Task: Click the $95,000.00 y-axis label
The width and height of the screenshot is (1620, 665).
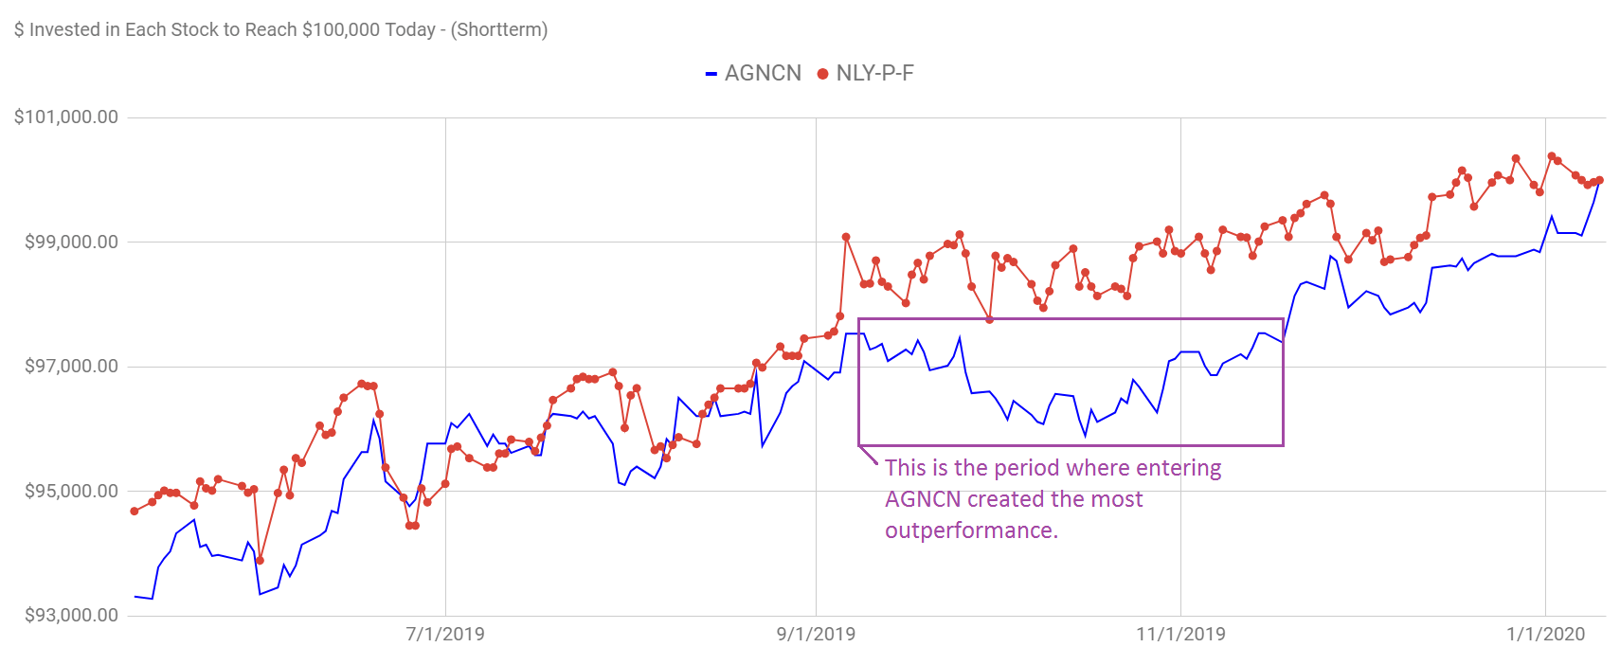Action: [72, 491]
